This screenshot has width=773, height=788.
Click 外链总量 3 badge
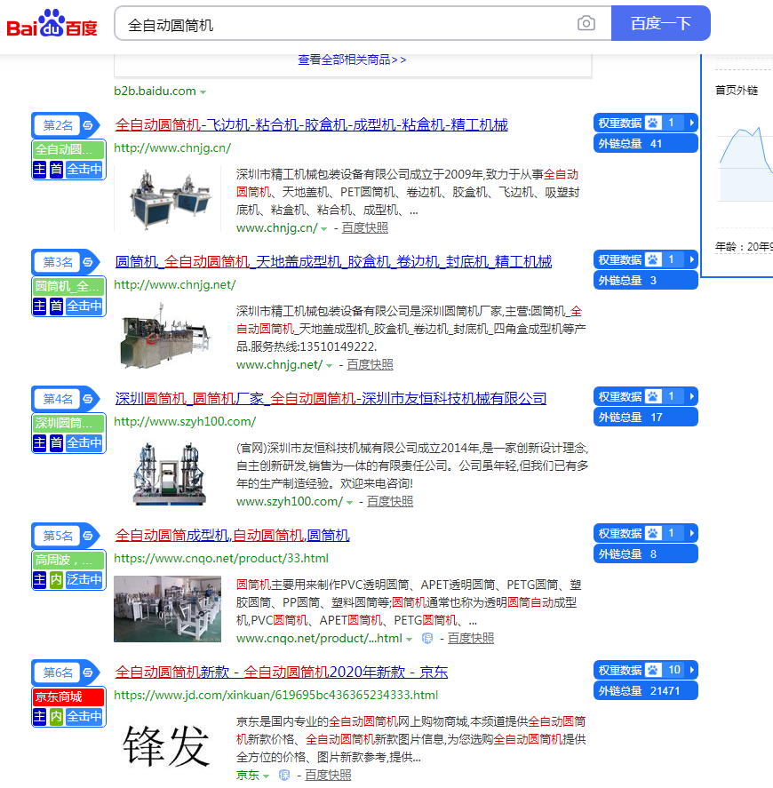click(646, 280)
